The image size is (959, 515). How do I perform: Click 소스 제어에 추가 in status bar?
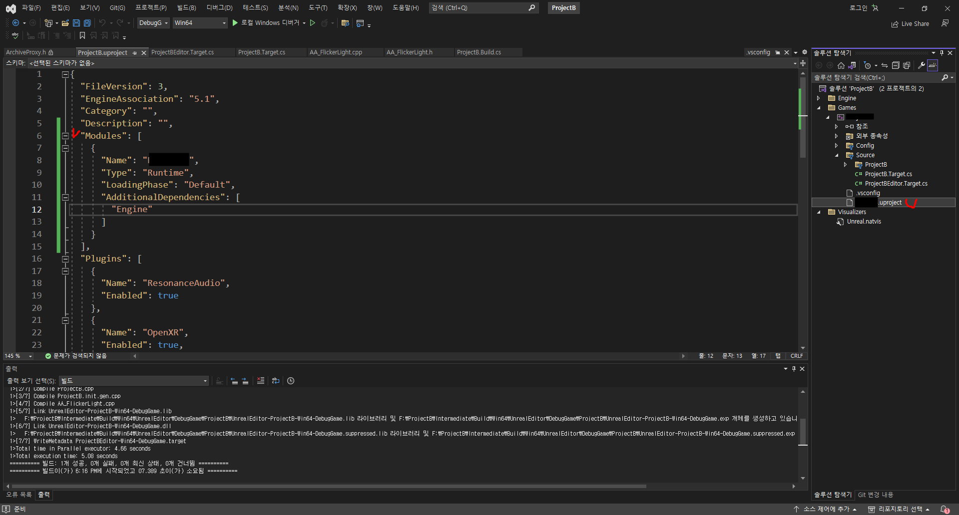click(x=825, y=509)
